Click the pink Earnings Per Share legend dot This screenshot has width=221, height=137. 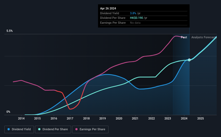pyautogui.click(x=76, y=129)
